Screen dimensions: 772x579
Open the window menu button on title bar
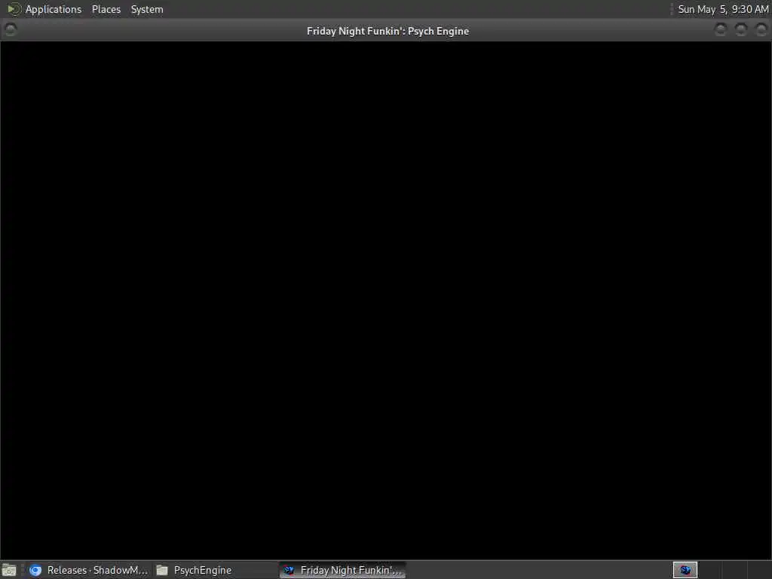(11, 30)
